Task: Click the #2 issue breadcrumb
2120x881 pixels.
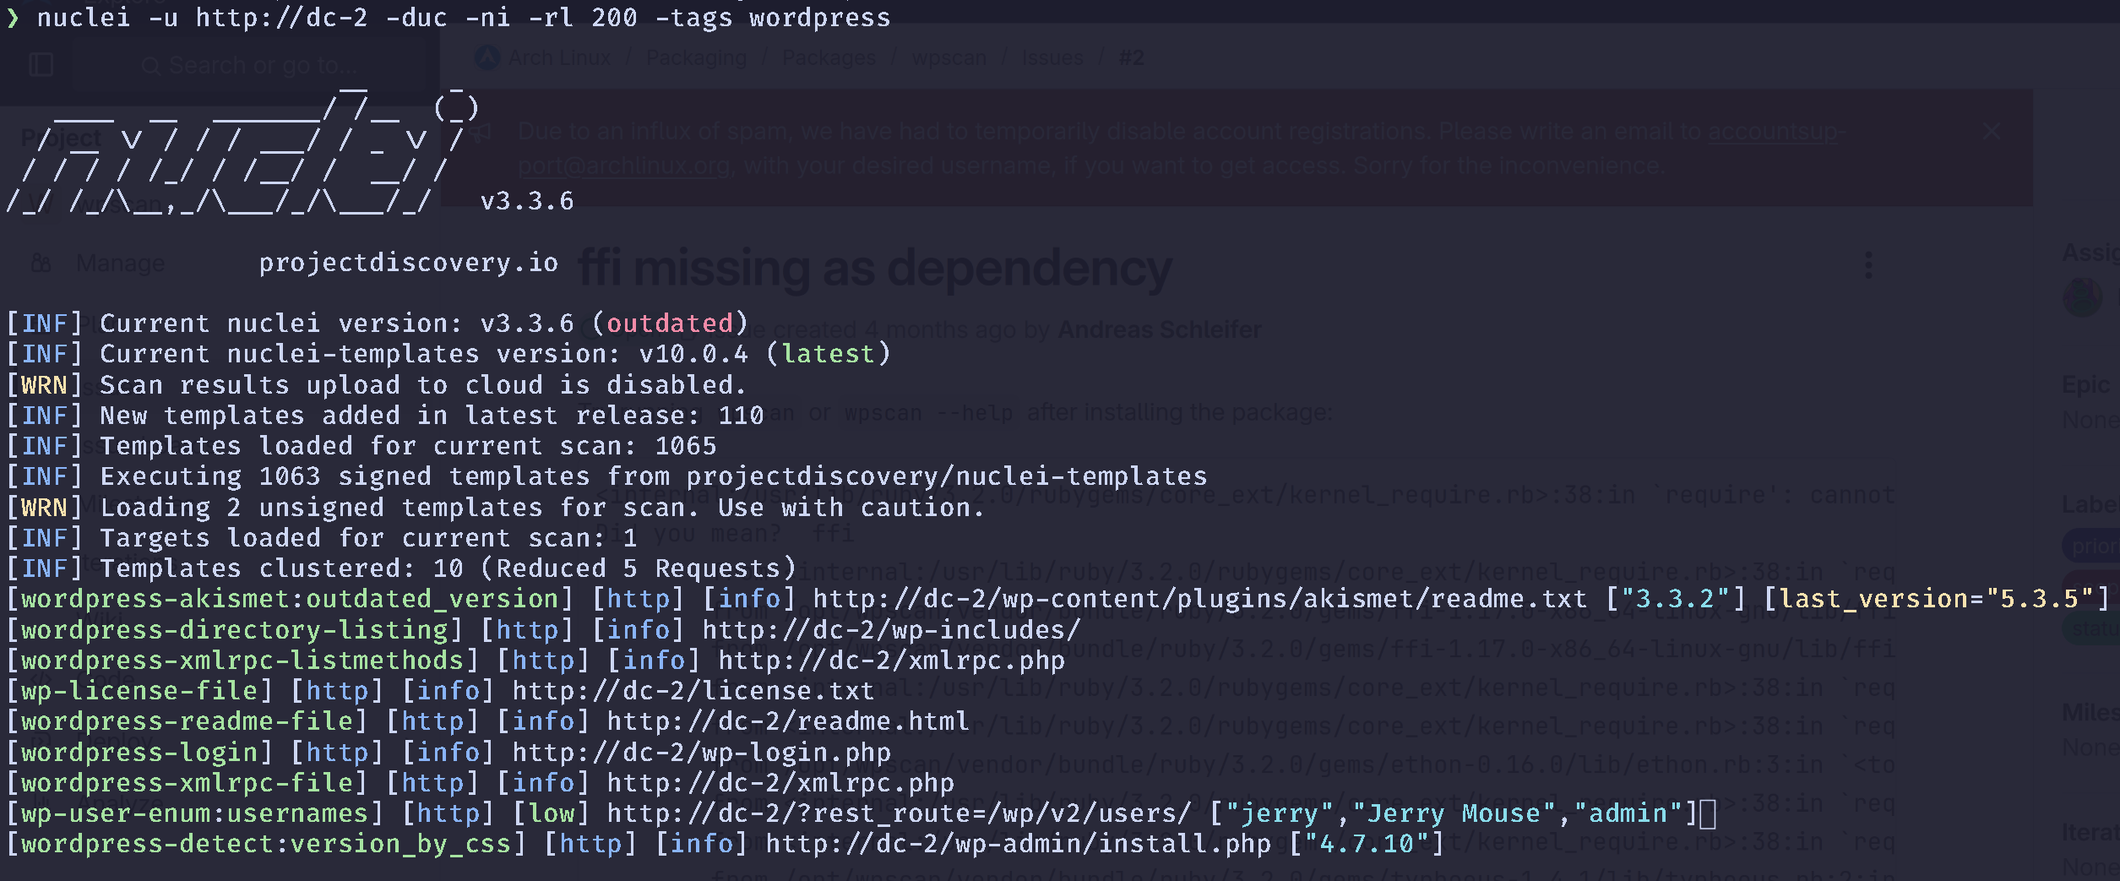Action: (1131, 57)
